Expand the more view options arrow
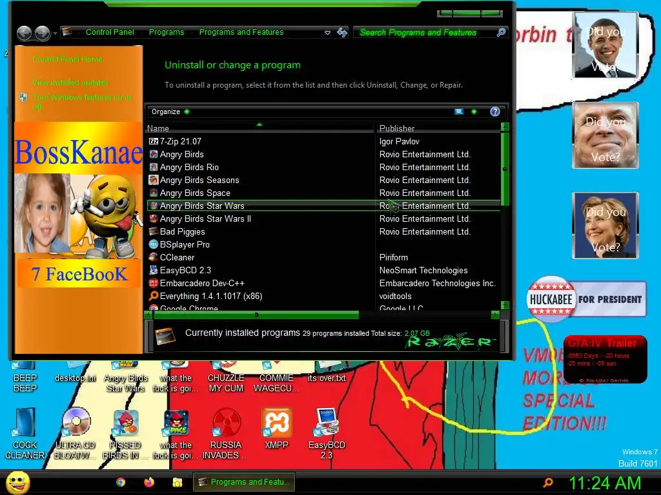Image resolution: width=661 pixels, height=495 pixels. coord(474,112)
